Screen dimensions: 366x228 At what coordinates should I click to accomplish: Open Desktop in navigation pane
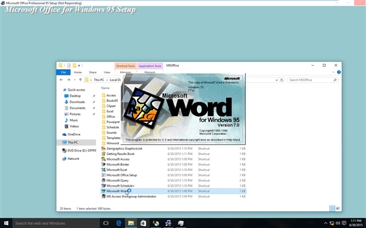click(73, 96)
